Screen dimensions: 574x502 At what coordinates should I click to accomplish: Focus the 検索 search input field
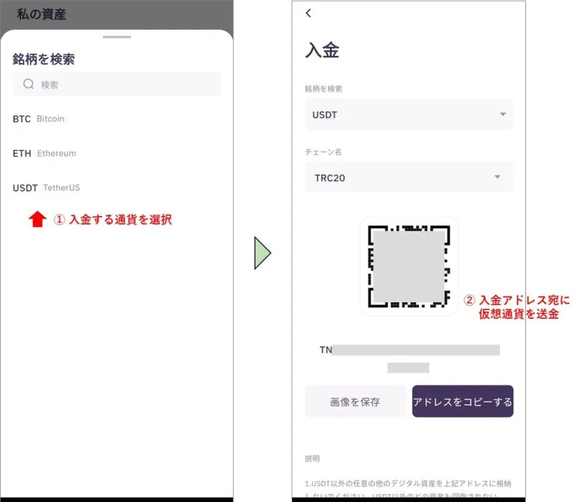[117, 85]
